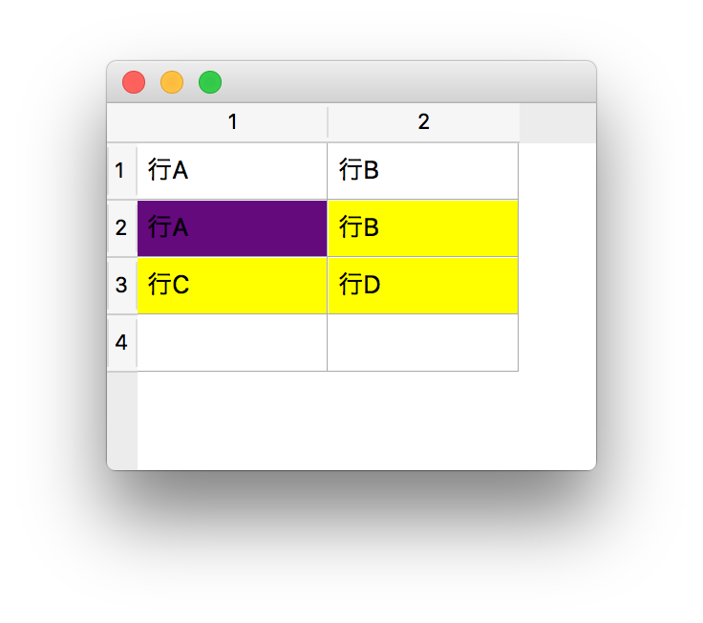Select the empty cell in row 4, column 1
Screen dimensions: 703x623
(x=232, y=343)
